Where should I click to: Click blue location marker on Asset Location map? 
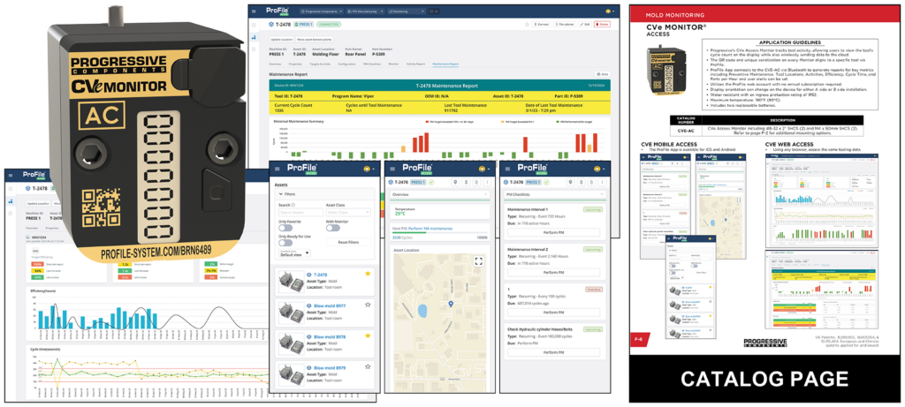[x=451, y=303]
